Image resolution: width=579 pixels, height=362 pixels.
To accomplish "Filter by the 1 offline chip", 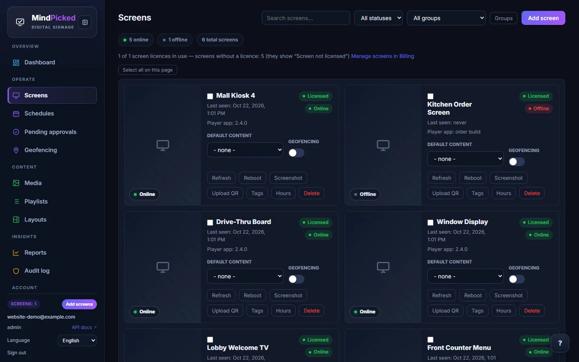I will coord(175,40).
